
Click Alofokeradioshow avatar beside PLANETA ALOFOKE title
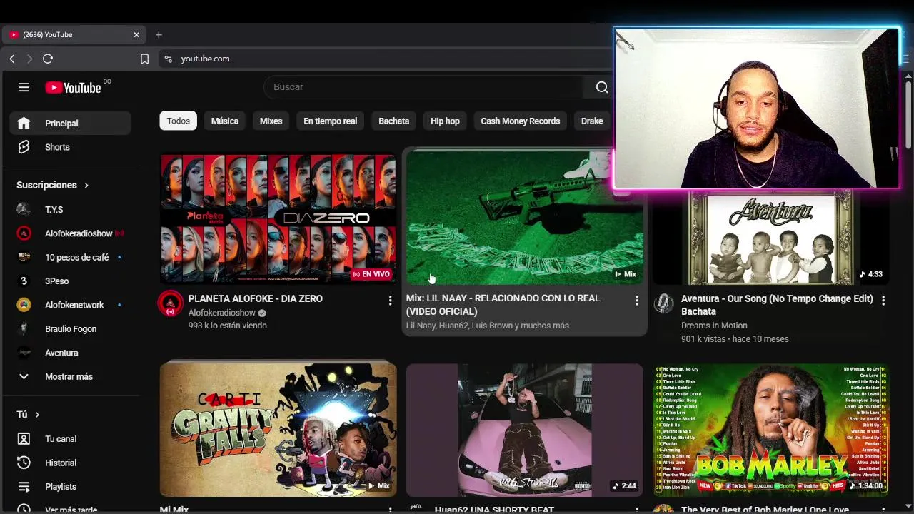[170, 304]
